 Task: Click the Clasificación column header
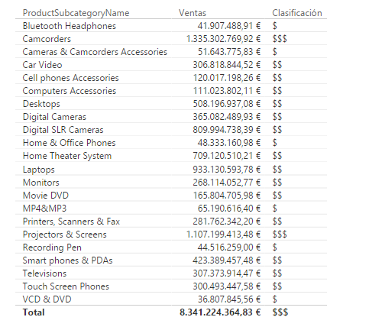pos(297,13)
